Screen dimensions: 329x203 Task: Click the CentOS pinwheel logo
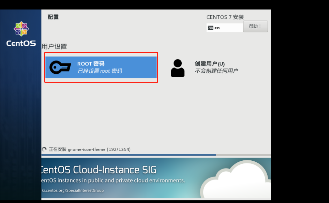pyautogui.click(x=21, y=29)
